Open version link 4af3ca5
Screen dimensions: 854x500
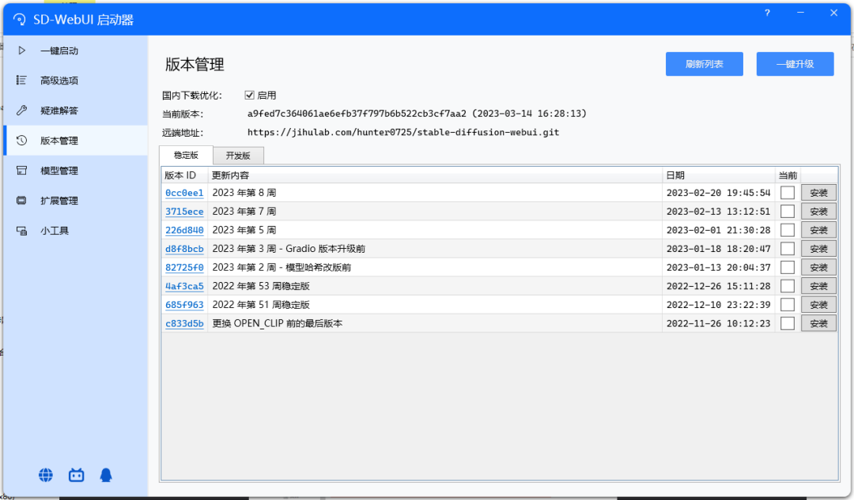click(184, 286)
